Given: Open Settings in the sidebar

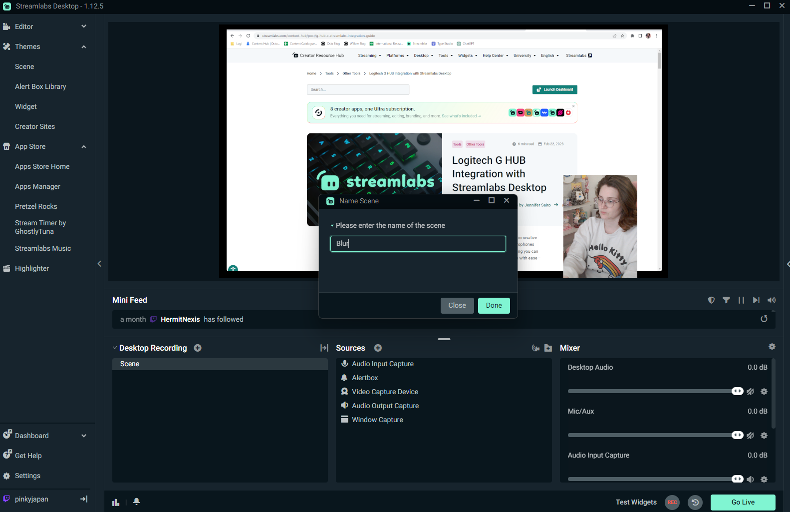Looking at the screenshot, I should (x=27, y=476).
